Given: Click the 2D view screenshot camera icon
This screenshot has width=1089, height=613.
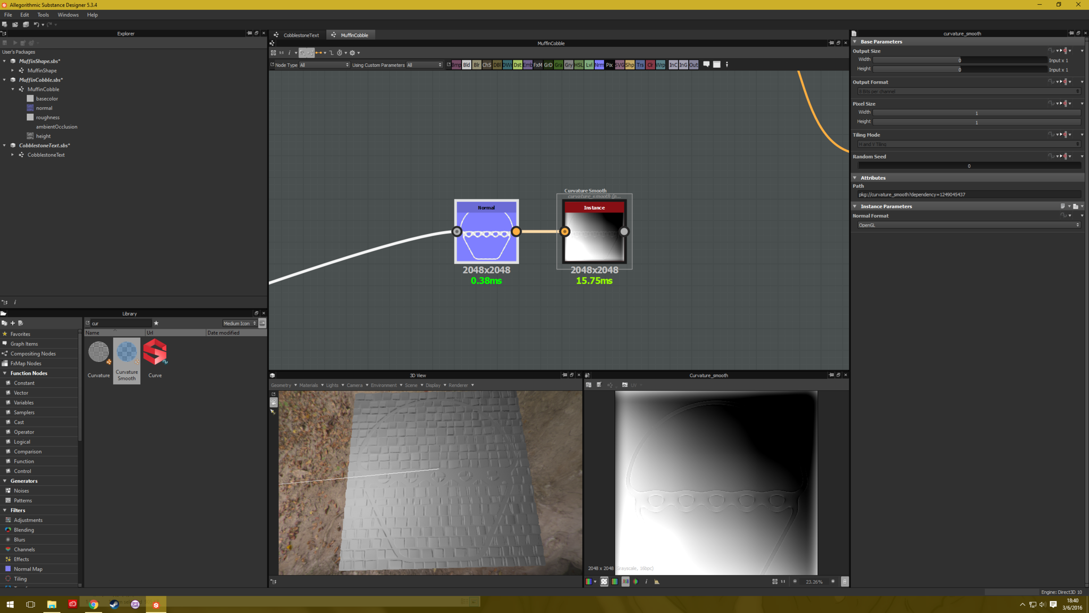Looking at the screenshot, I should coord(625,385).
